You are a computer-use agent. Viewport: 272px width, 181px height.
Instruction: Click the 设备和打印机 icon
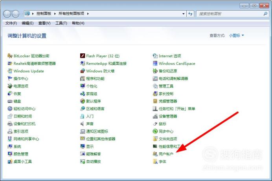[10, 124]
